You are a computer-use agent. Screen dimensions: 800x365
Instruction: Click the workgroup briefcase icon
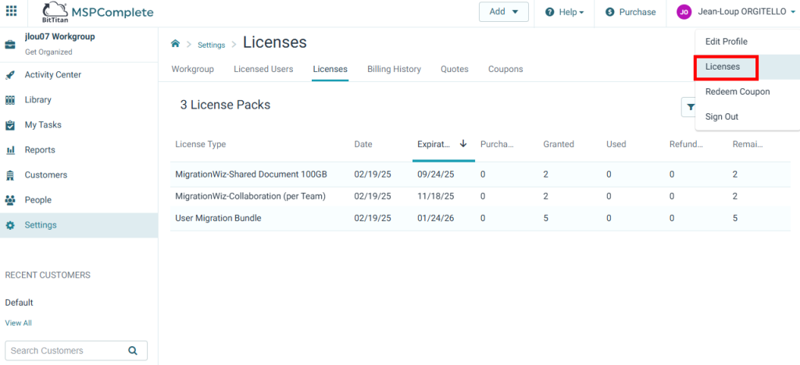click(x=10, y=45)
